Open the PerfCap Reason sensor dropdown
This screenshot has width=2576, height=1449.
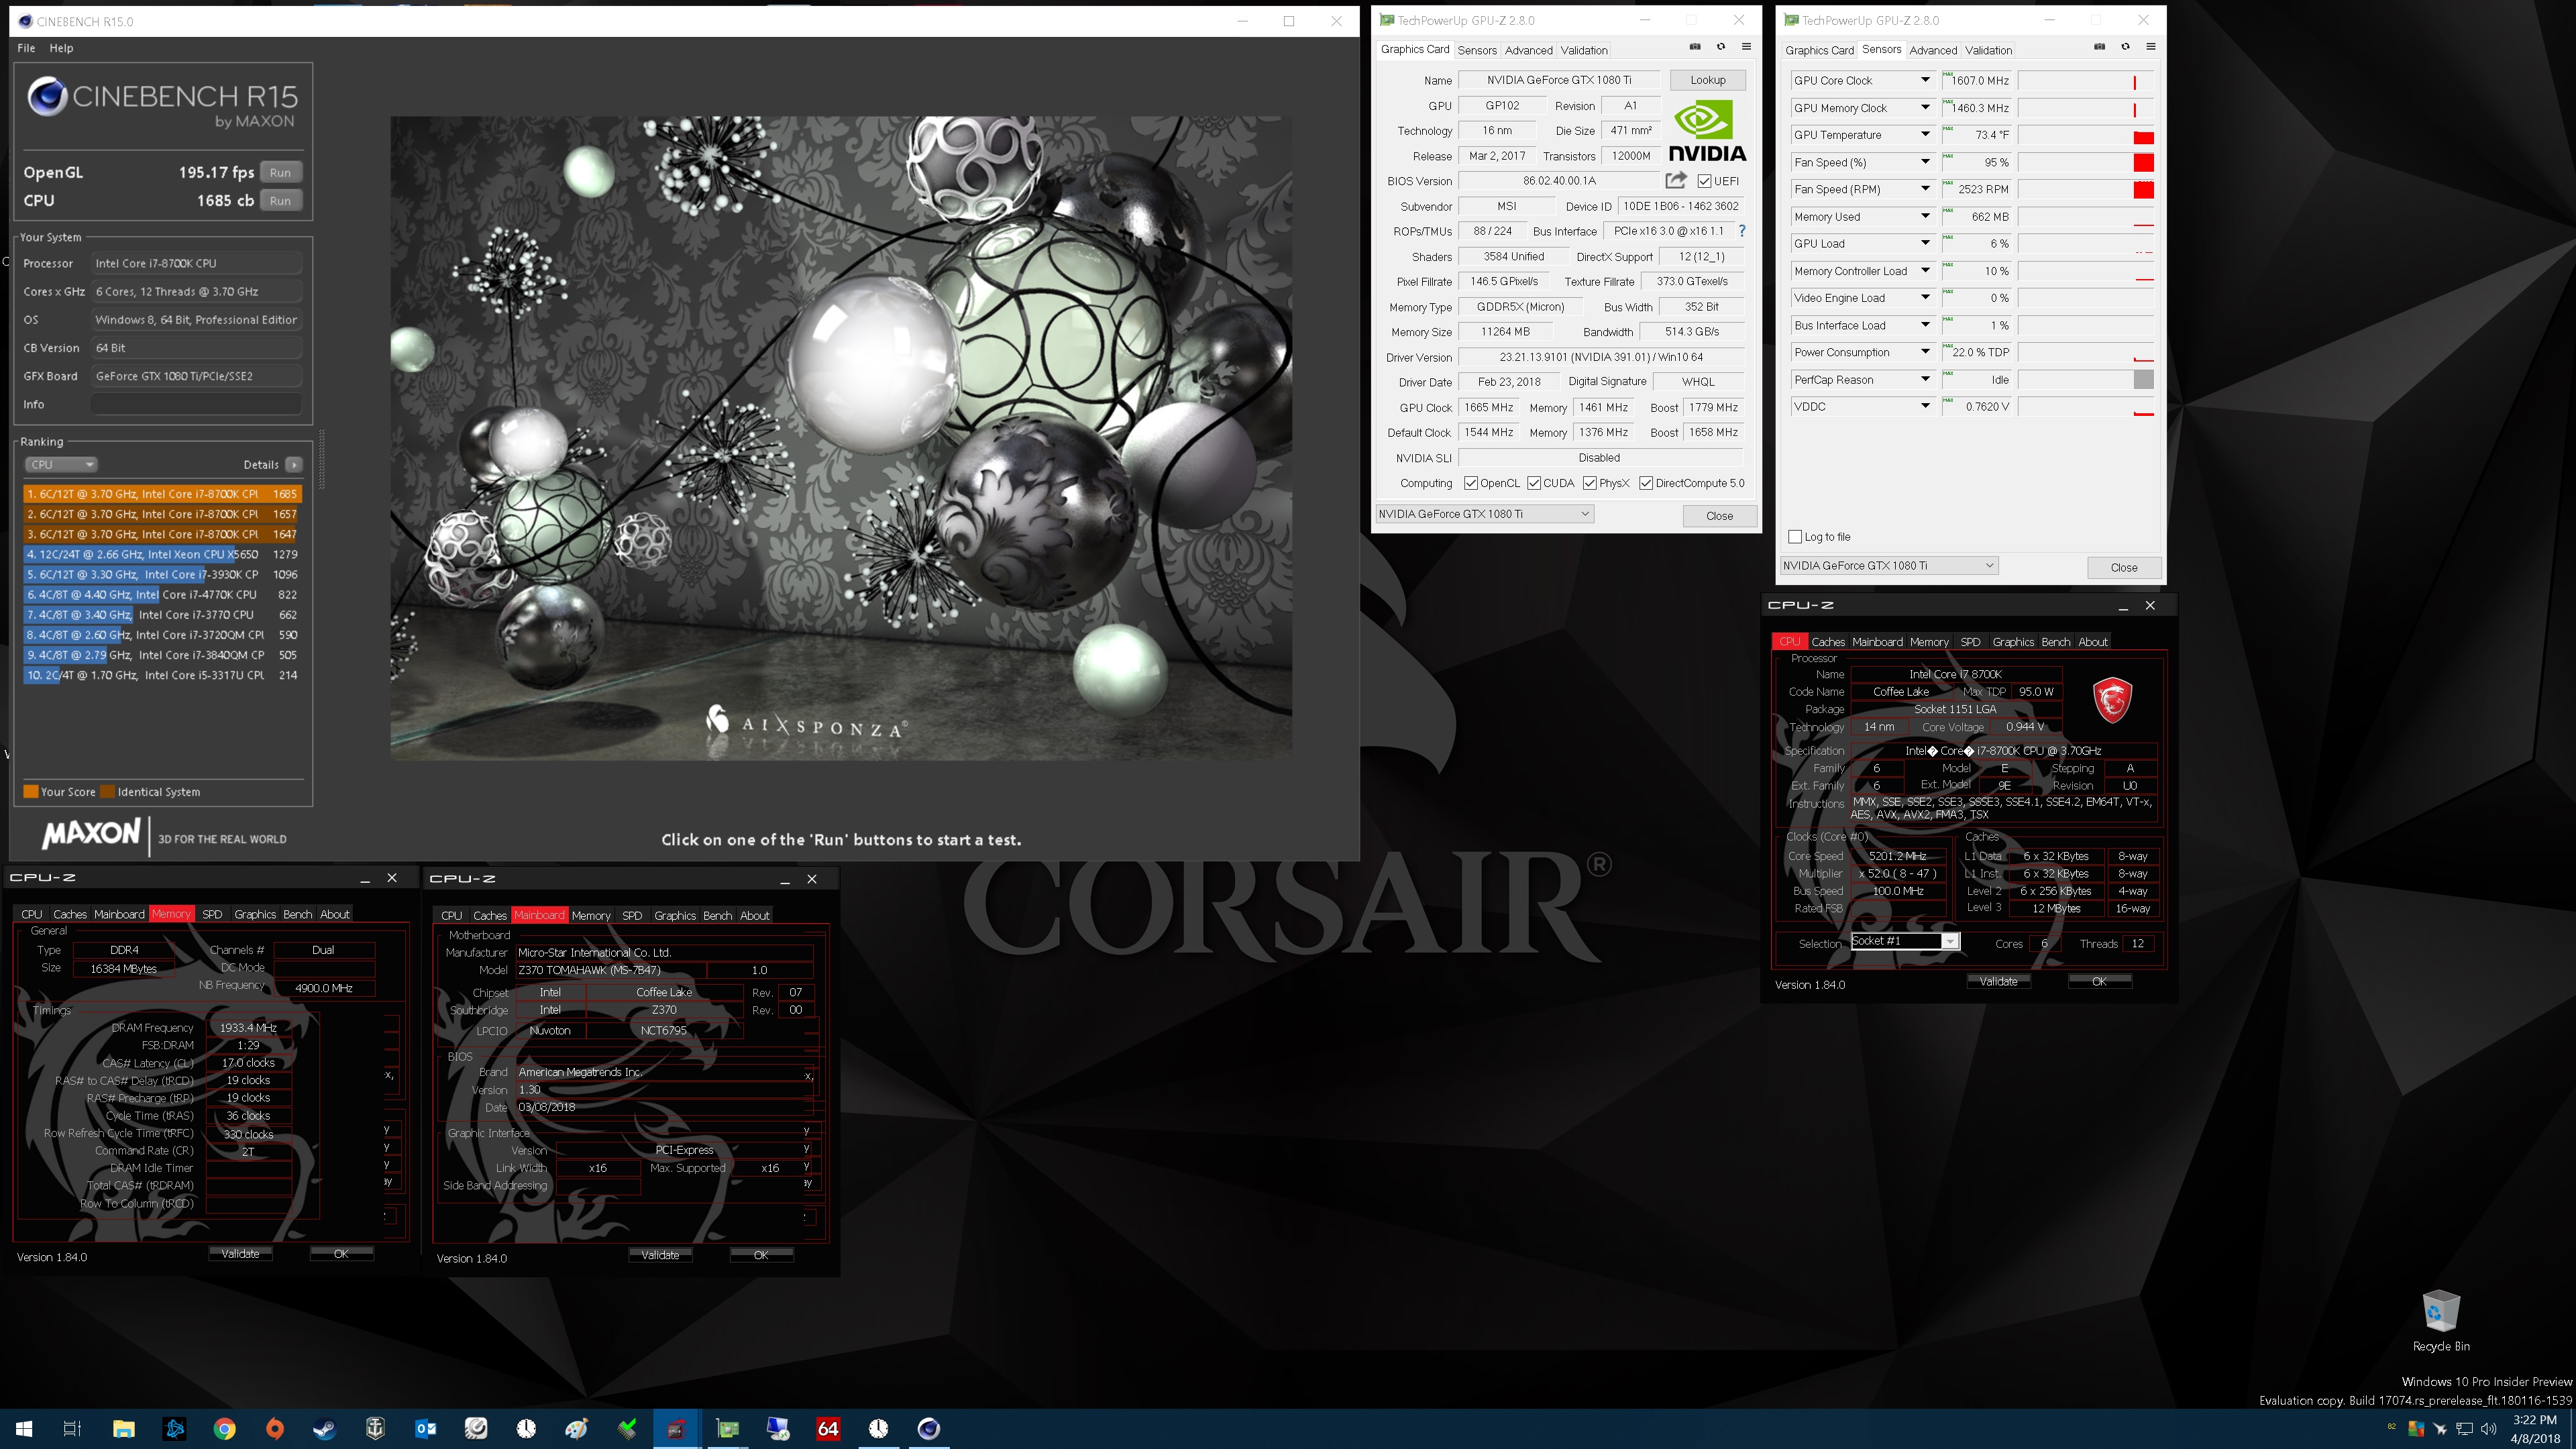click(x=1925, y=379)
